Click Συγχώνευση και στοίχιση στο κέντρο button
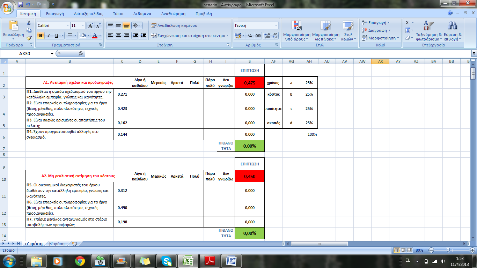 tap(190, 36)
